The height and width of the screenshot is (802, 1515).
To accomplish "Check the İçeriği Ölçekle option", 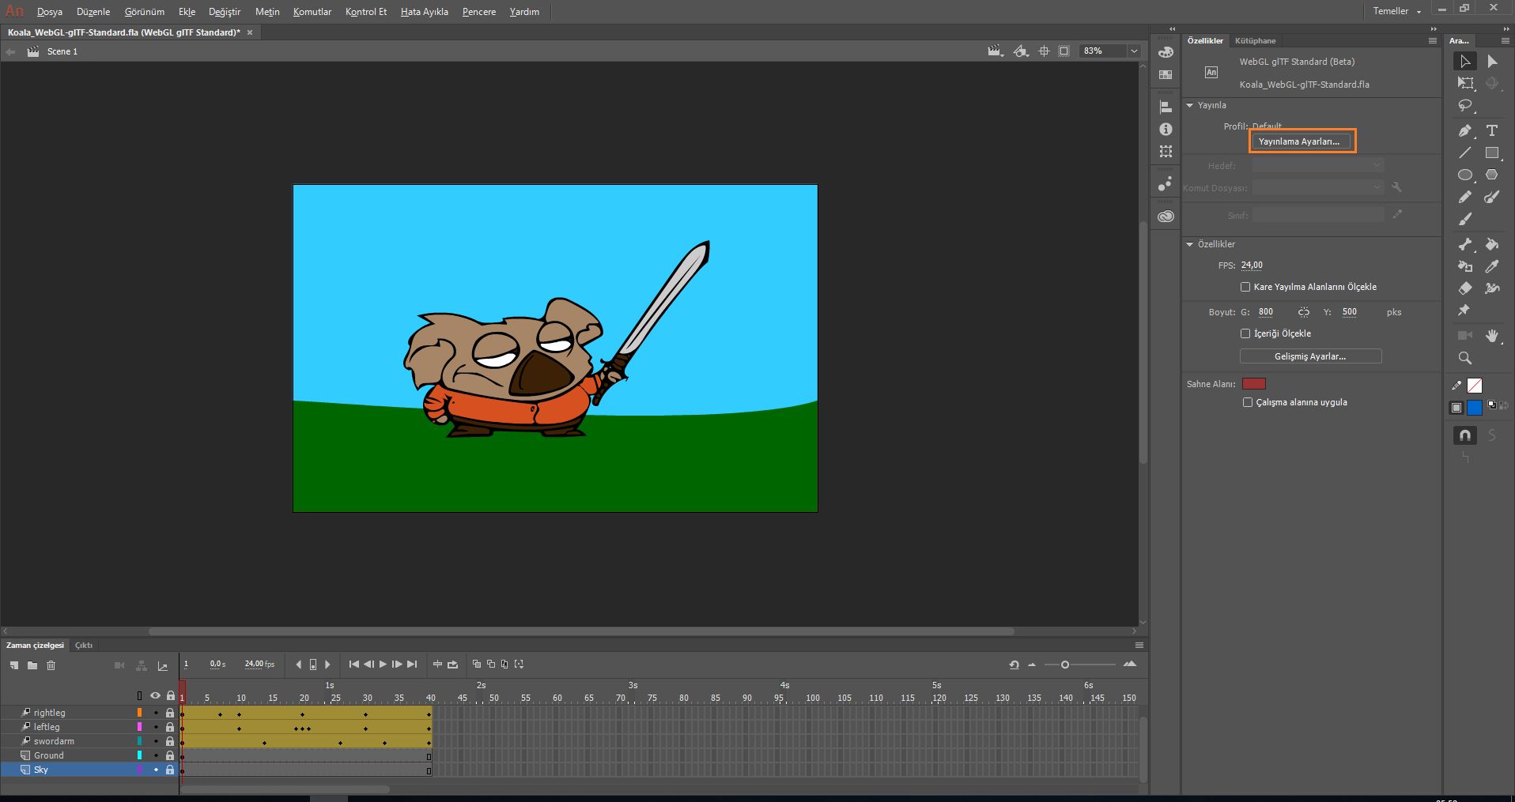I will [x=1245, y=333].
